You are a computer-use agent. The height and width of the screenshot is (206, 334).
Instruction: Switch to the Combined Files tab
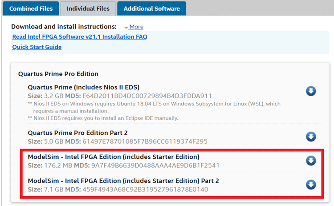[31, 8]
